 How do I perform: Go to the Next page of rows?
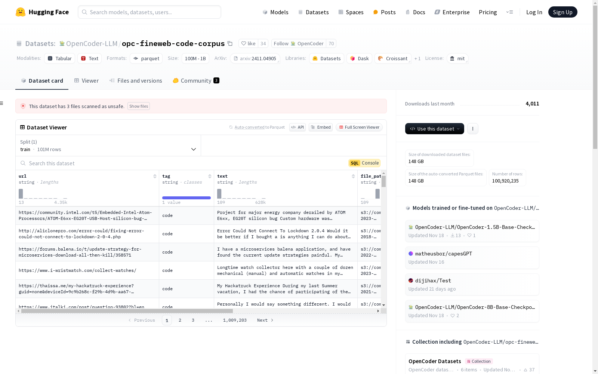(265, 320)
